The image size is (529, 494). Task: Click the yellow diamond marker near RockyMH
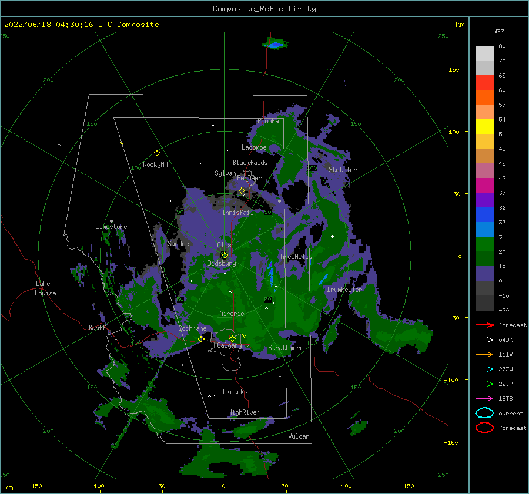click(x=157, y=153)
